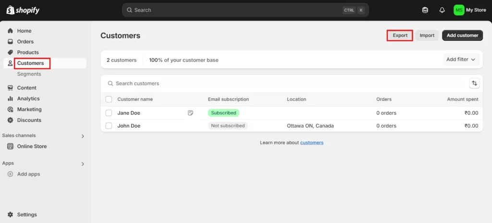The width and height of the screenshot is (492, 223).
Task: Expand the Apps section chevron
Action: click(x=83, y=164)
